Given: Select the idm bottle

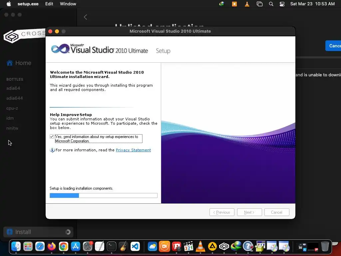Looking at the screenshot, I should (10, 118).
